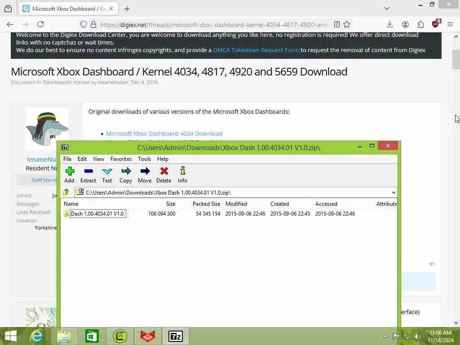This screenshot has width=460, height=345.
Task: Close the Microsoft Xbox Dashboard tab
Action: tap(111, 9)
